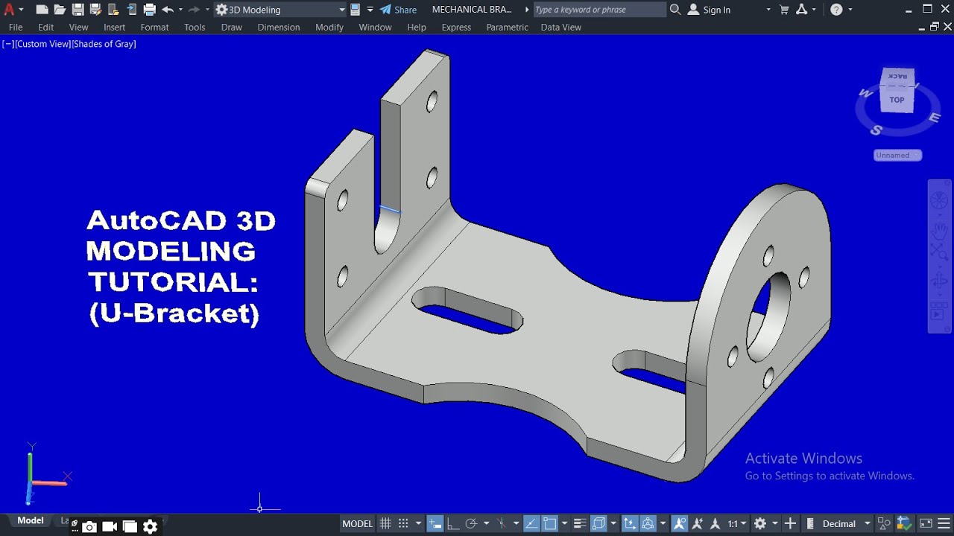The width and height of the screenshot is (954, 536).
Task: Open the View menu
Action: coord(78,27)
